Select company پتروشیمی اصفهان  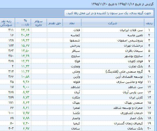click(130, 40)
